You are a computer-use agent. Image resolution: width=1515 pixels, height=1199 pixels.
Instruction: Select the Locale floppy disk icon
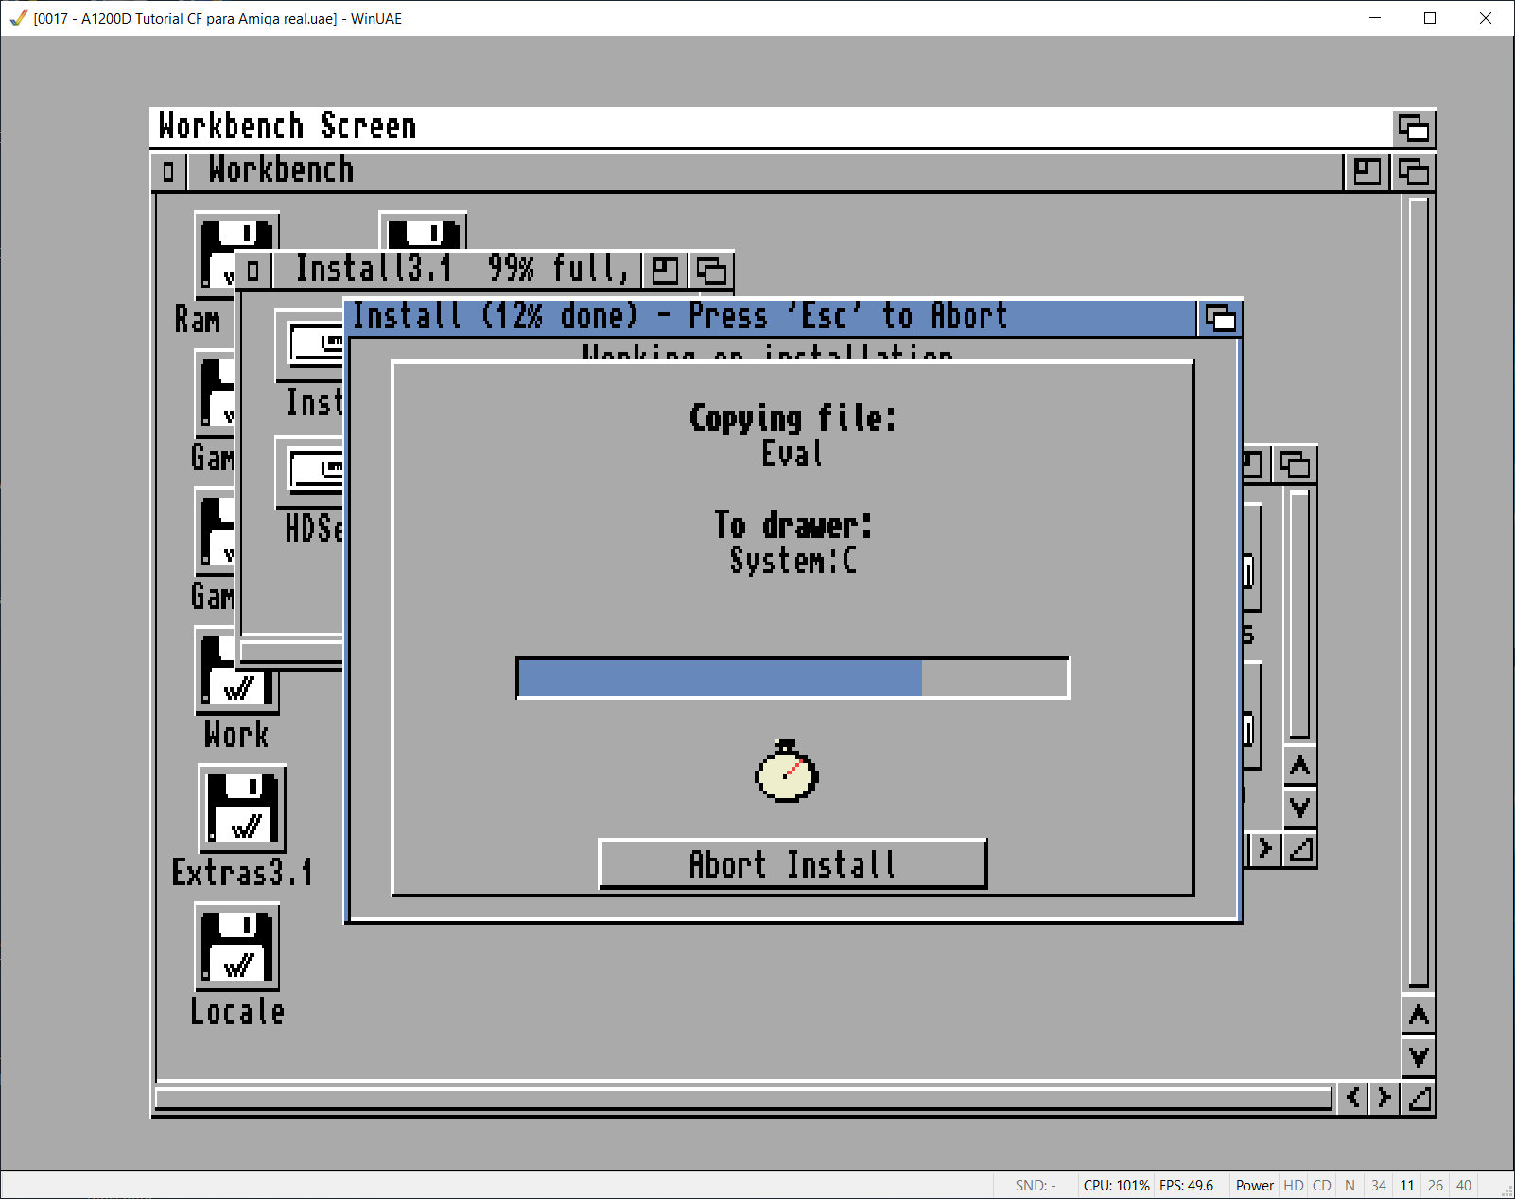pyautogui.click(x=236, y=947)
